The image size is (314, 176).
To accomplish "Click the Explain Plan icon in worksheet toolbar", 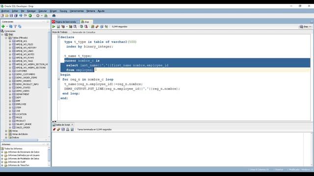I will tap(63, 26).
